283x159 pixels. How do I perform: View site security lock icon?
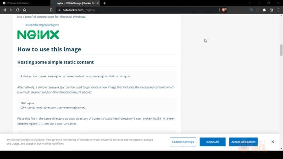click(x=59, y=10)
